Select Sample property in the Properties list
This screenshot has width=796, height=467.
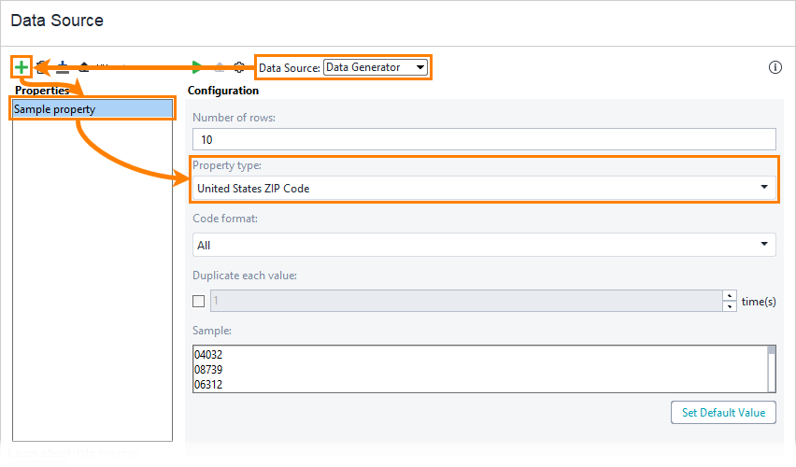click(x=92, y=109)
